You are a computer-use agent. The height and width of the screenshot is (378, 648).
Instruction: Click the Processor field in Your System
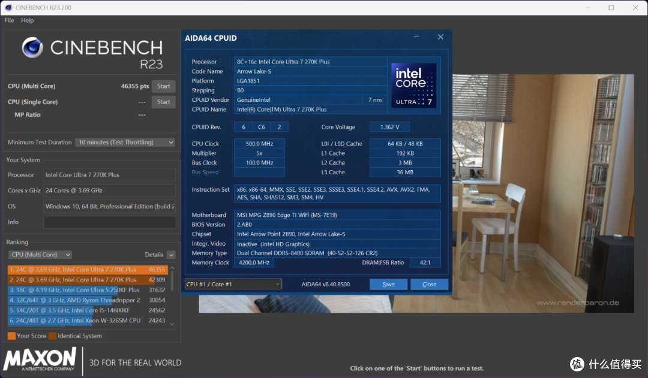tap(110, 175)
